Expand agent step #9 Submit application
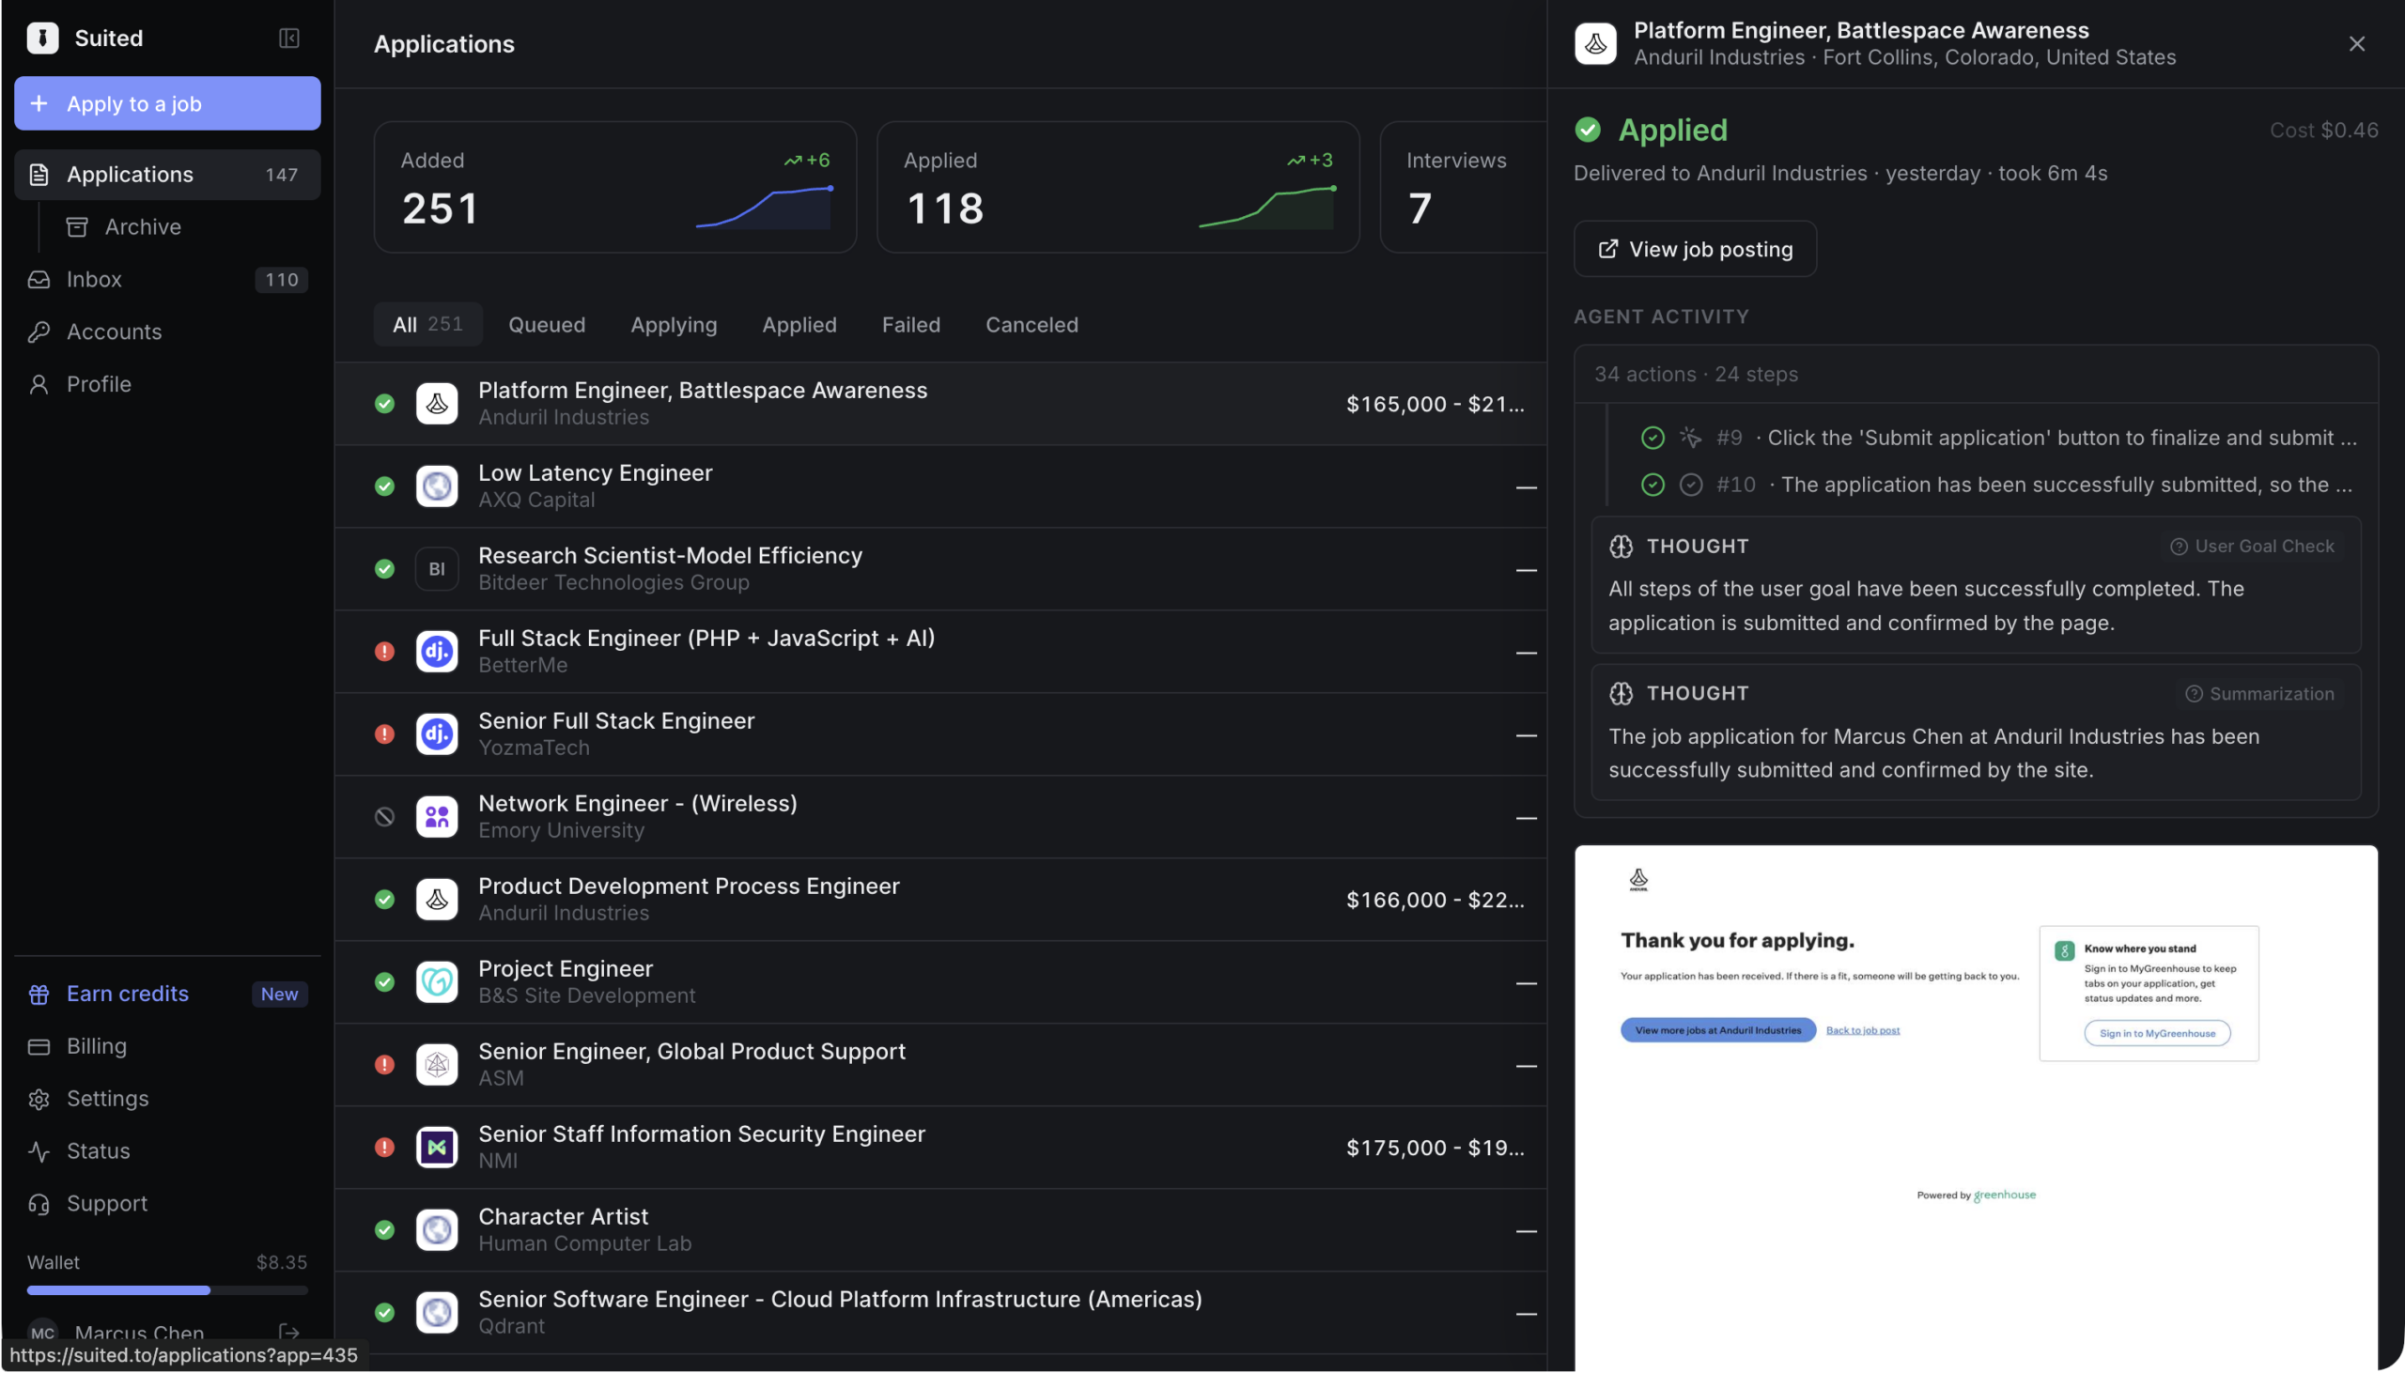Viewport: 2405px width, 1373px height. [x=1997, y=438]
